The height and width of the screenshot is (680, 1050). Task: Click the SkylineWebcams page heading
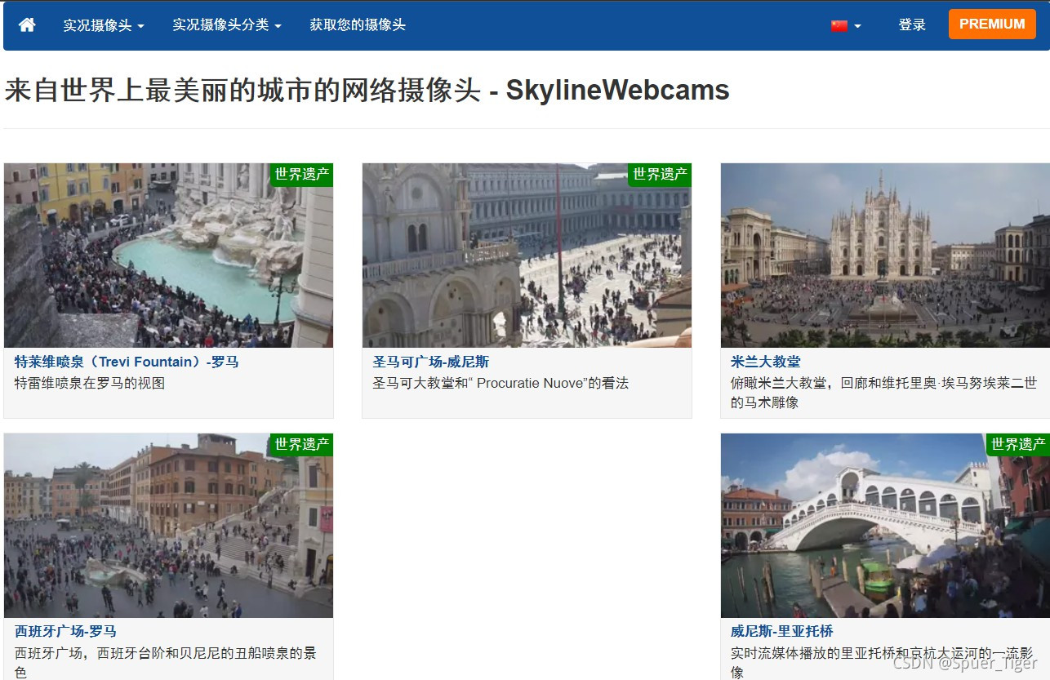pos(367,91)
